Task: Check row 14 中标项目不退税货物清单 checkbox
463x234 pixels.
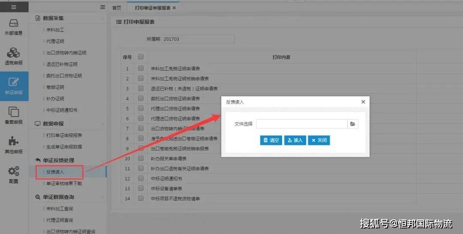Action: (141, 198)
